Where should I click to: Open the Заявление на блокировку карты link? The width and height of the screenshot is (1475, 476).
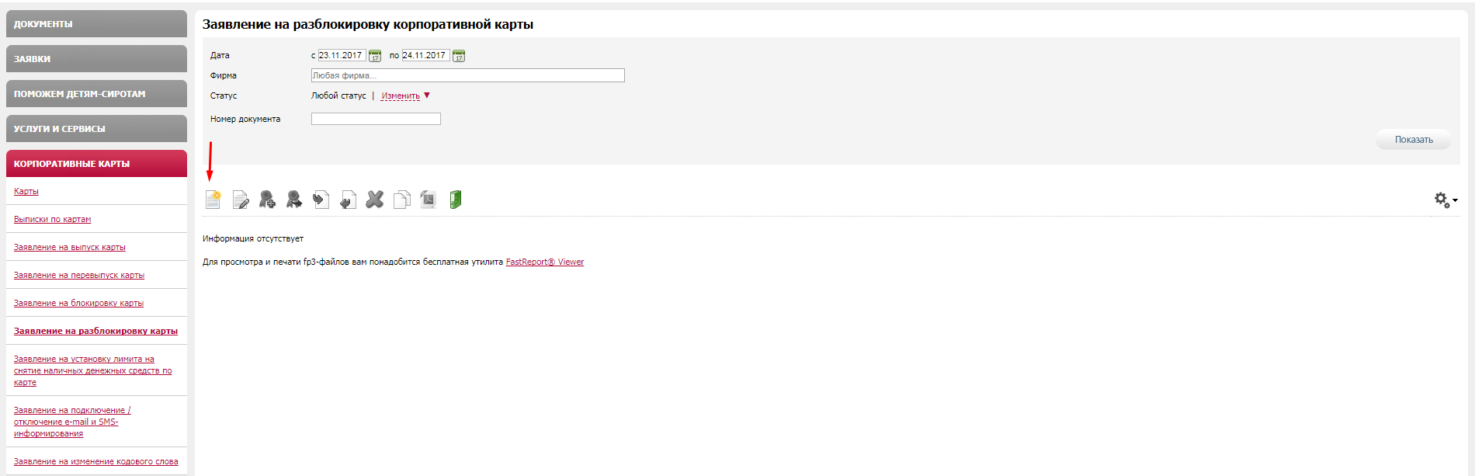tap(78, 303)
